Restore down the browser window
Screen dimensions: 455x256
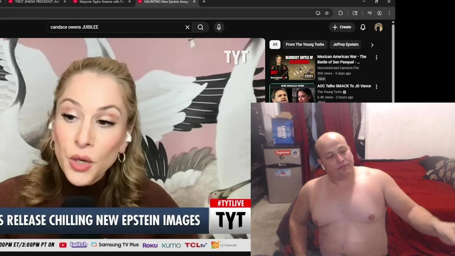click(376, 2)
